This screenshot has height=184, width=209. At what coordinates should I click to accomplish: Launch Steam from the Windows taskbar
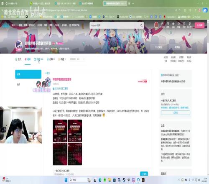click(x=124, y=180)
